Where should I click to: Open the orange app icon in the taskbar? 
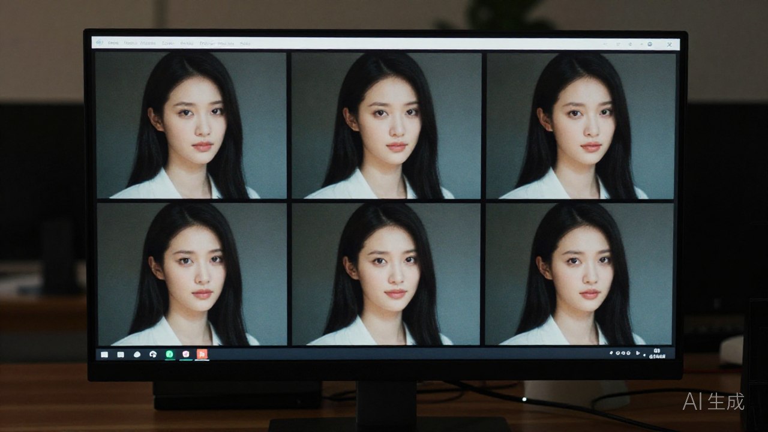tap(202, 354)
